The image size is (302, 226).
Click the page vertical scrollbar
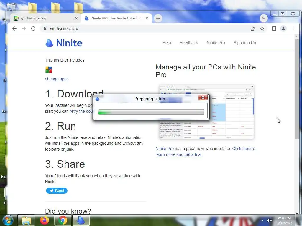point(297,89)
